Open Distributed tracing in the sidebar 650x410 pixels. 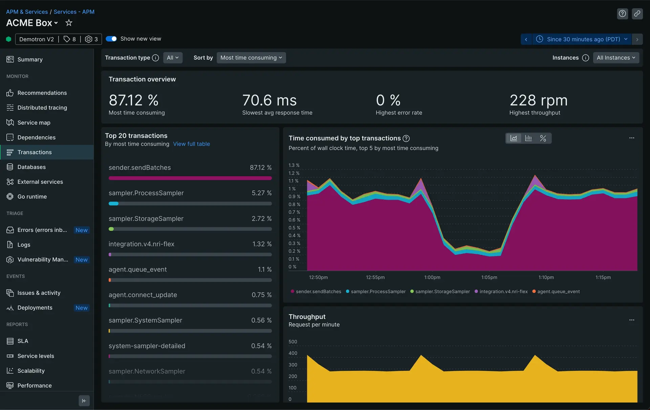point(42,108)
